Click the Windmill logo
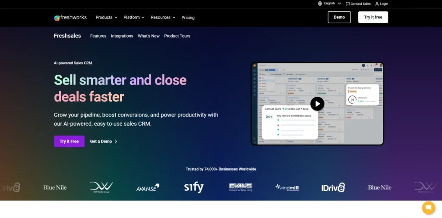The height and width of the screenshot is (218, 442). click(287, 187)
